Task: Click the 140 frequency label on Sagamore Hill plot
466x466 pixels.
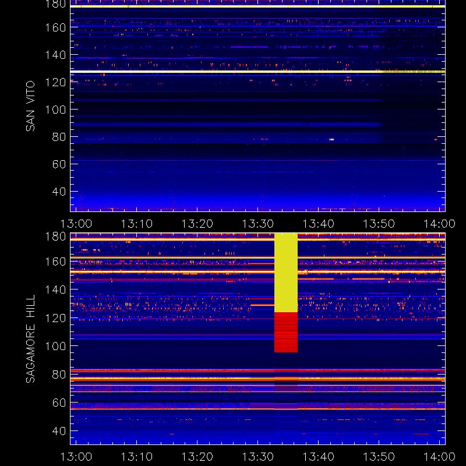Action: pos(55,290)
